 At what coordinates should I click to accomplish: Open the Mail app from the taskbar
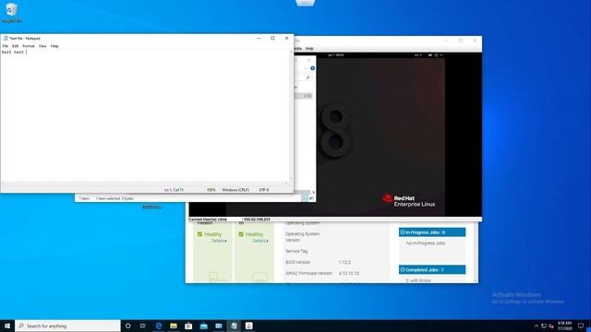click(203, 326)
